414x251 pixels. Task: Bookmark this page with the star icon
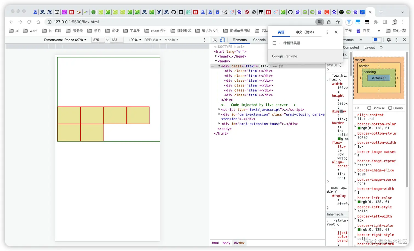338,22
